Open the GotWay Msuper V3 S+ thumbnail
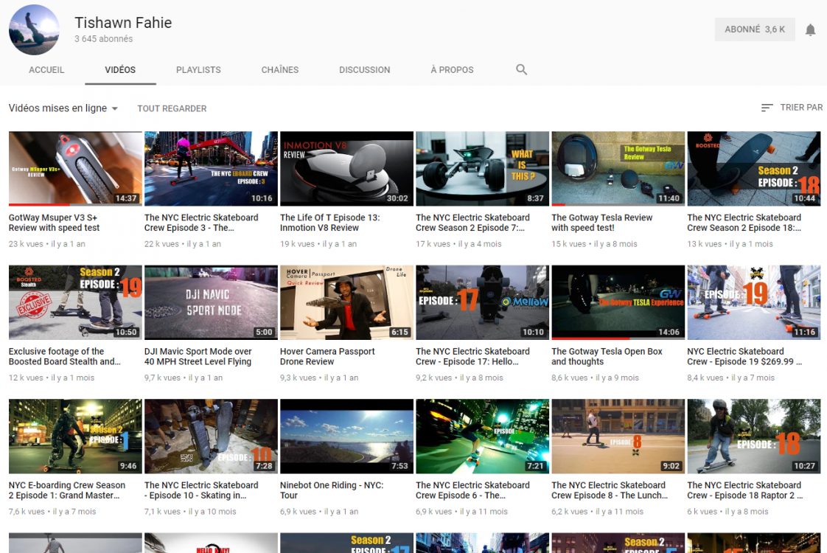827x553 pixels. [75, 168]
